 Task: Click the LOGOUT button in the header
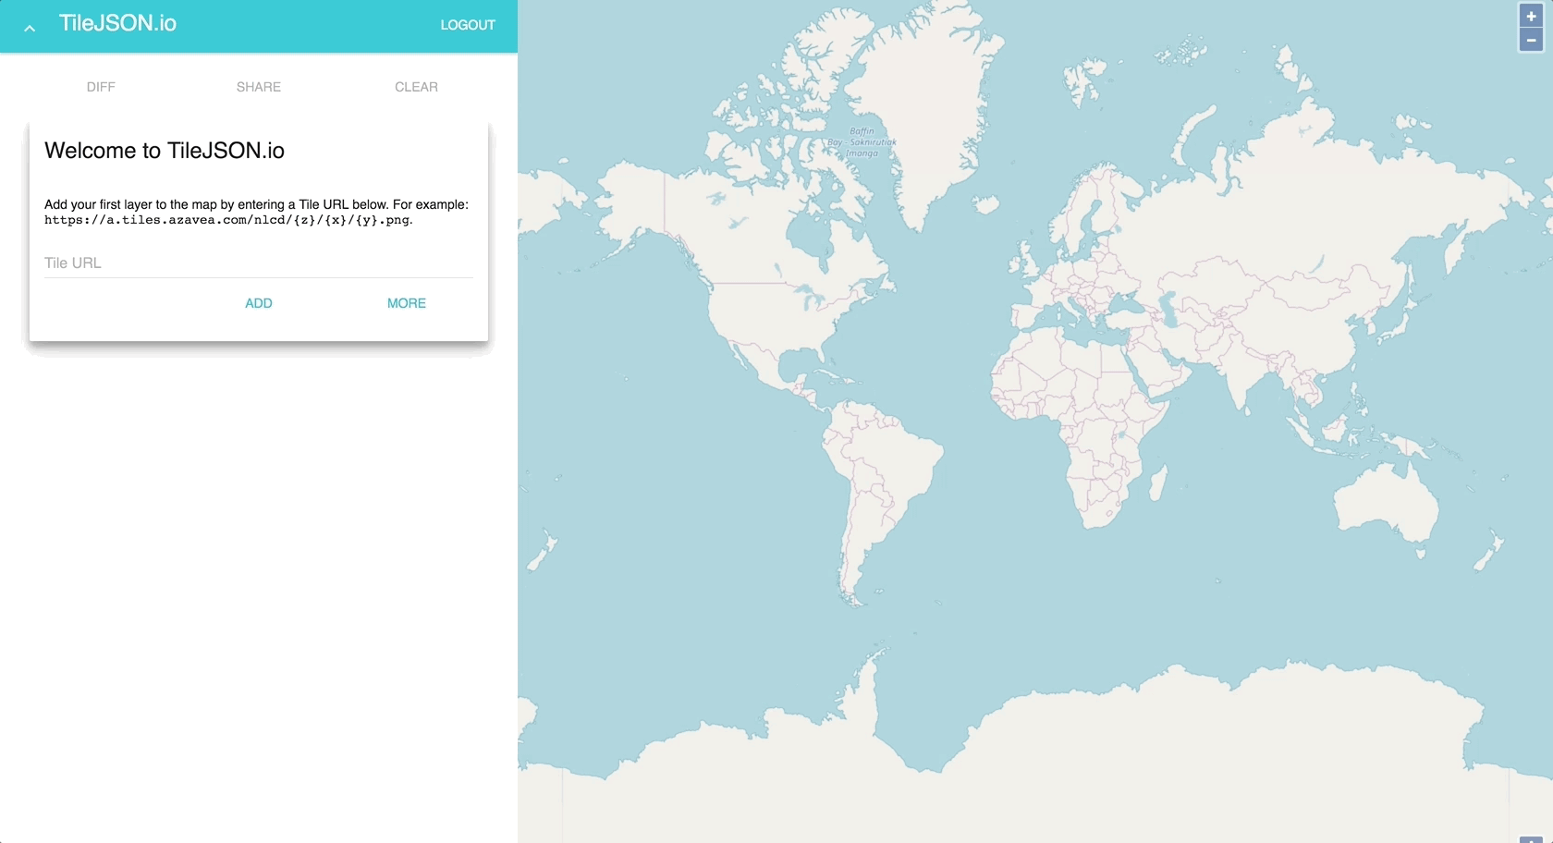(467, 25)
